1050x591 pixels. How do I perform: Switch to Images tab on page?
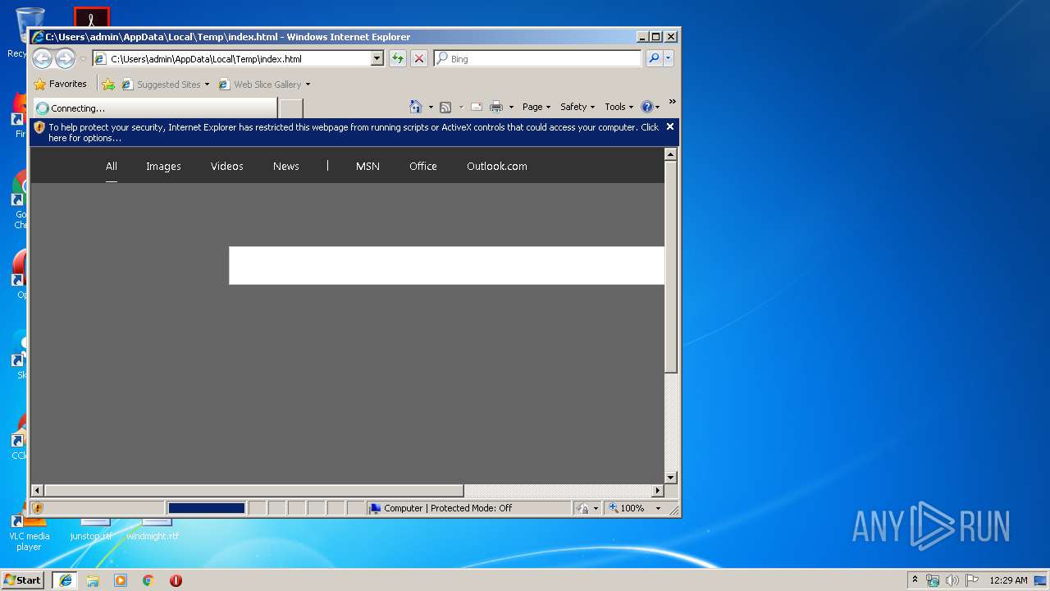(163, 166)
